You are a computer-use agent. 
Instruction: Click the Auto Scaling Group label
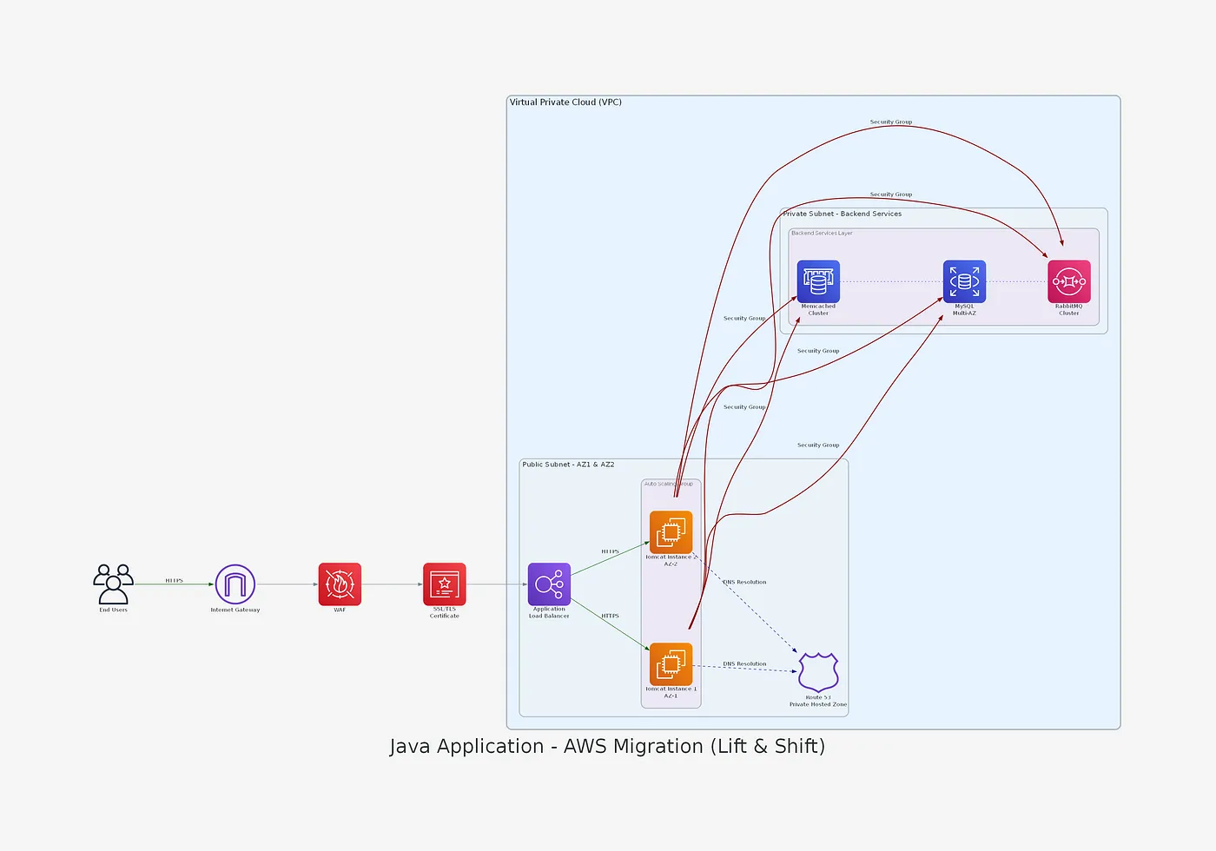[669, 484]
